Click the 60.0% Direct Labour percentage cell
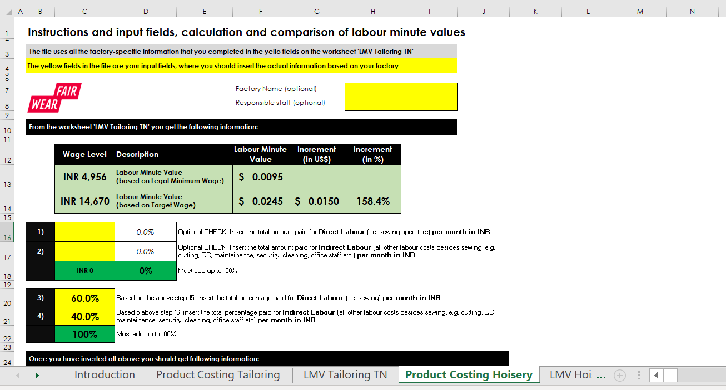Image resolution: width=726 pixels, height=390 pixels. coord(84,297)
